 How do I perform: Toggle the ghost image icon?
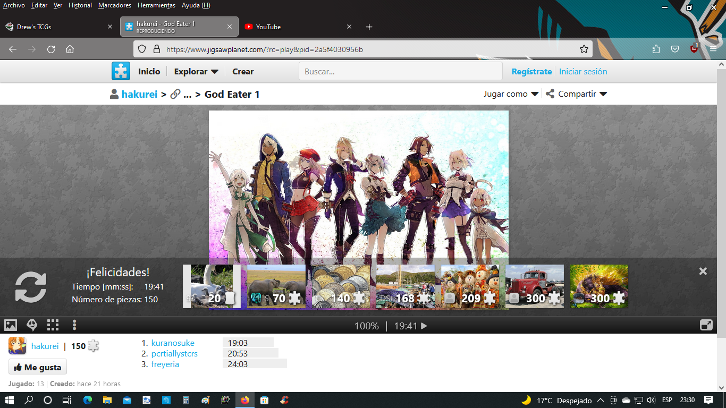tap(32, 325)
